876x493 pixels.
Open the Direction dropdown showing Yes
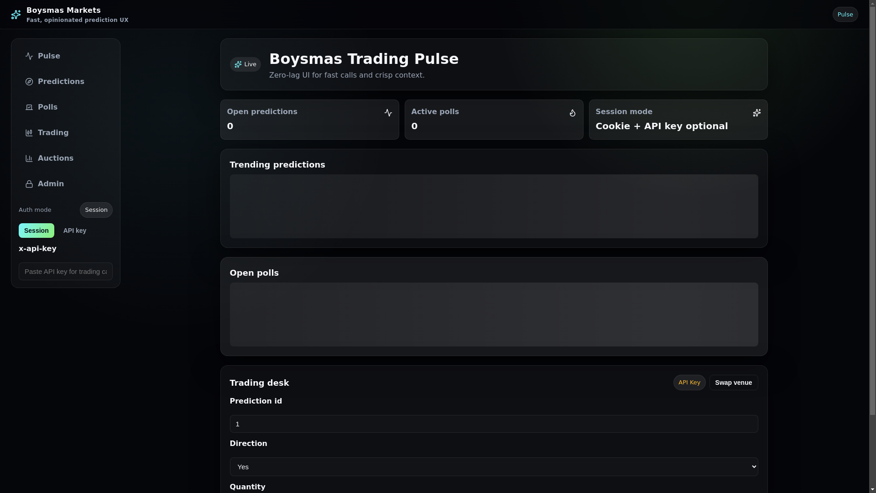point(494,467)
